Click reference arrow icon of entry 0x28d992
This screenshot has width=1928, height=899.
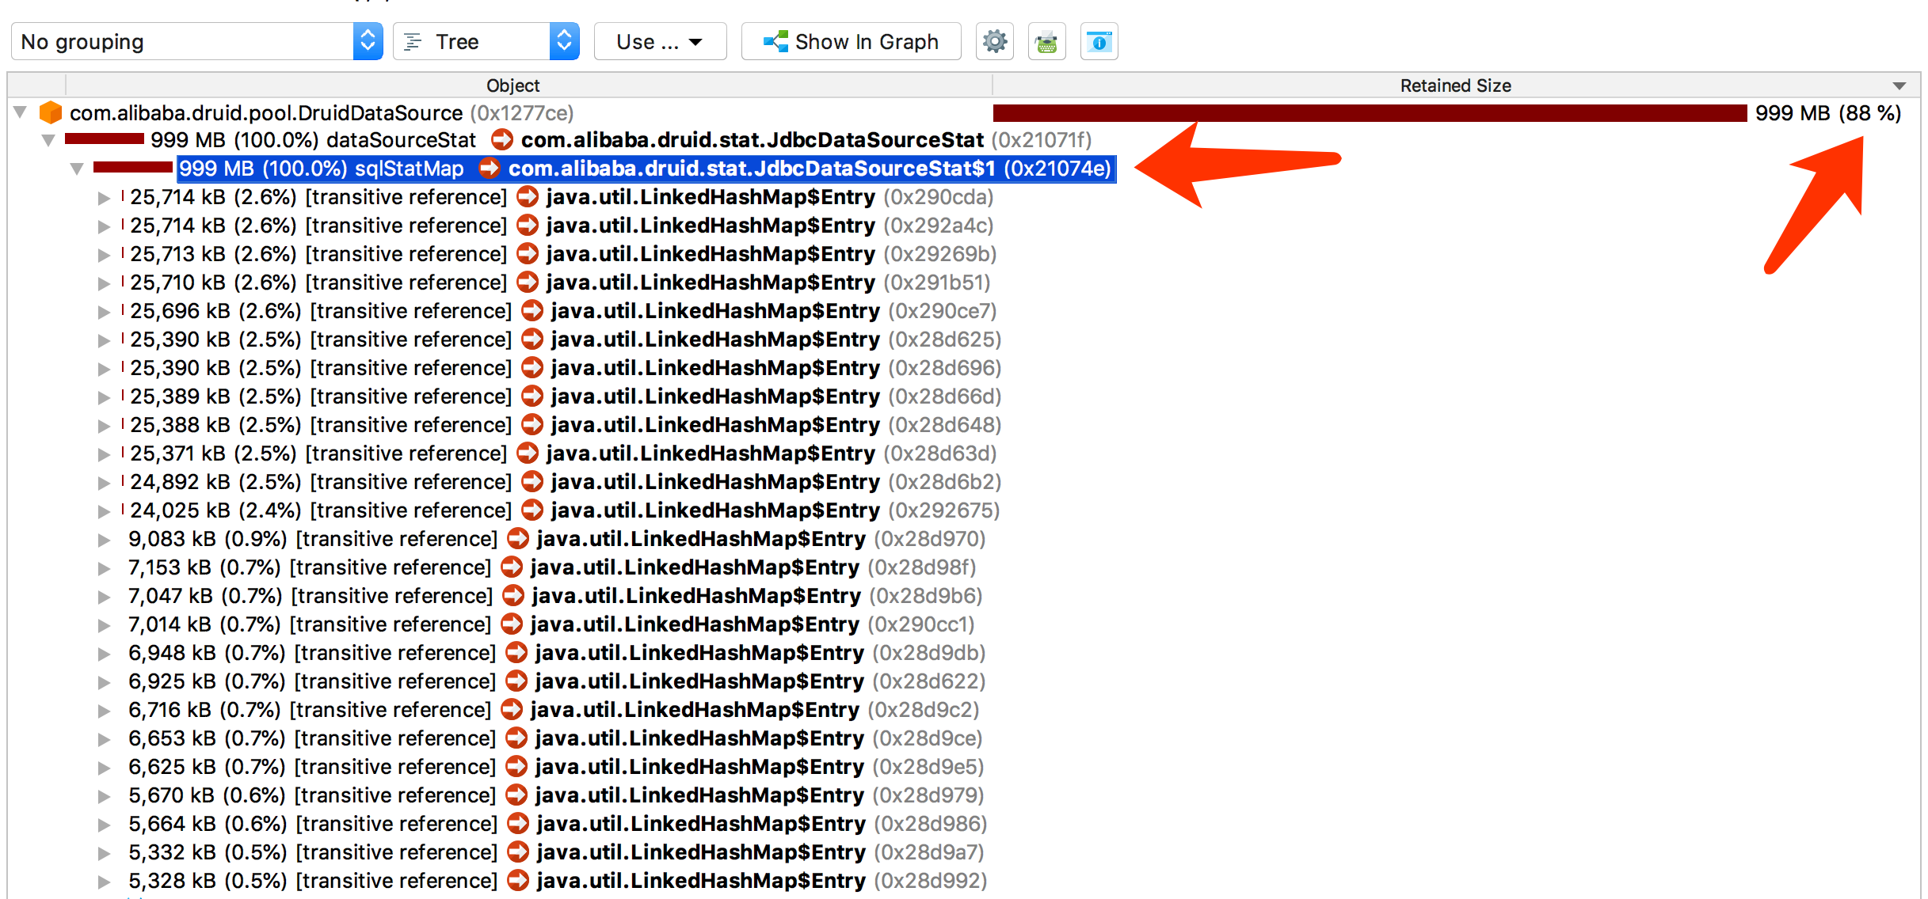(518, 881)
